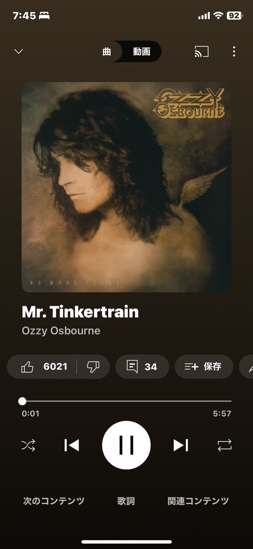Open the comments button showing 34

[x=142, y=367]
